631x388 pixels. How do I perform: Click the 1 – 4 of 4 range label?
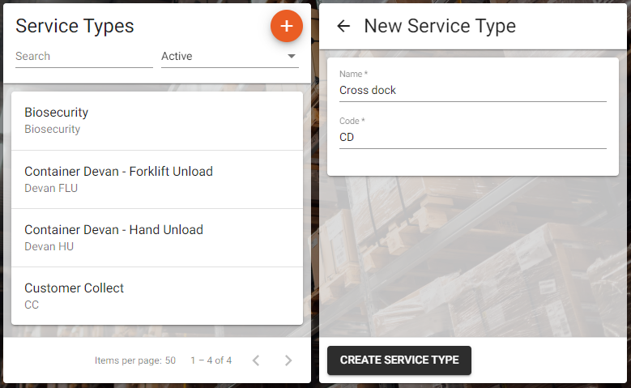click(x=211, y=360)
